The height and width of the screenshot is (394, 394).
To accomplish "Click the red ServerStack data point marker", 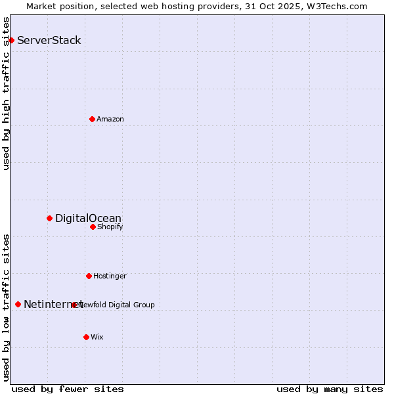I will pos(11,41).
